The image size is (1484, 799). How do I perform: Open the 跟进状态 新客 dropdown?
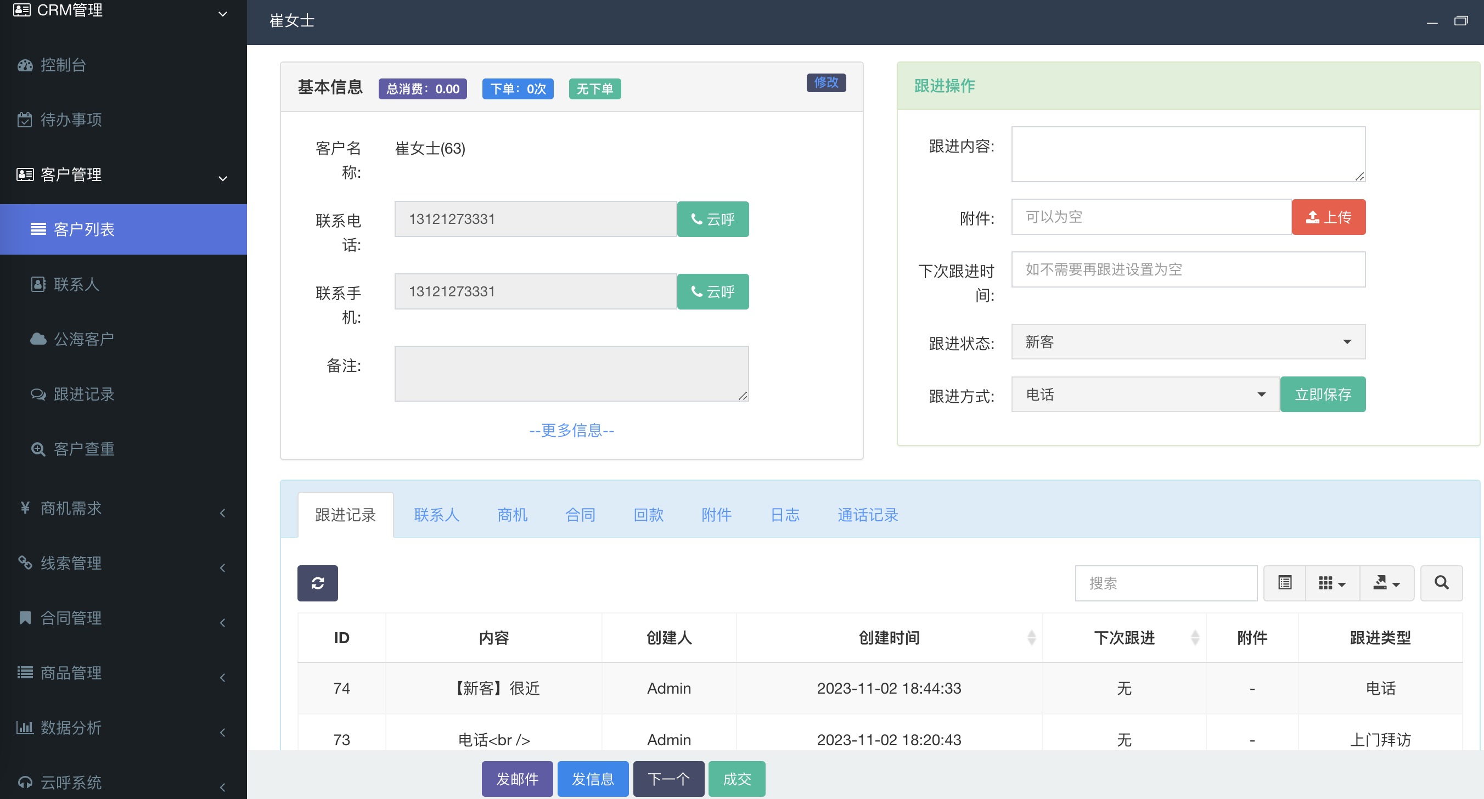click(x=1188, y=342)
